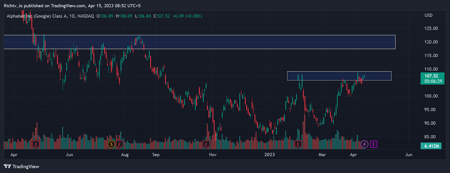Viewport: 450px width, 173px height.
Task: Click the earnings E marker beside the split marker
Action: pyautogui.click(x=120, y=145)
